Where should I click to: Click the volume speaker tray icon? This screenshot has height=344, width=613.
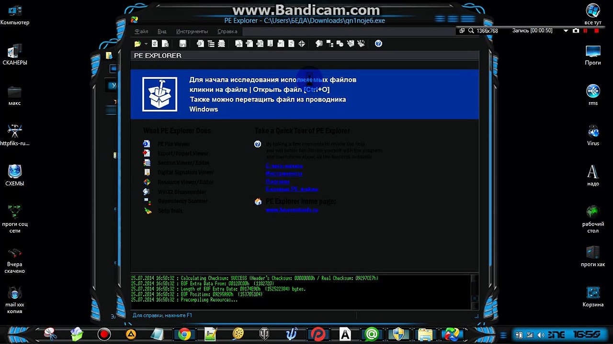(x=541, y=334)
